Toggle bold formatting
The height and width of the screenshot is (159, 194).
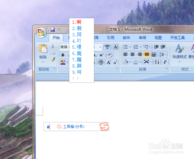coord(63,55)
